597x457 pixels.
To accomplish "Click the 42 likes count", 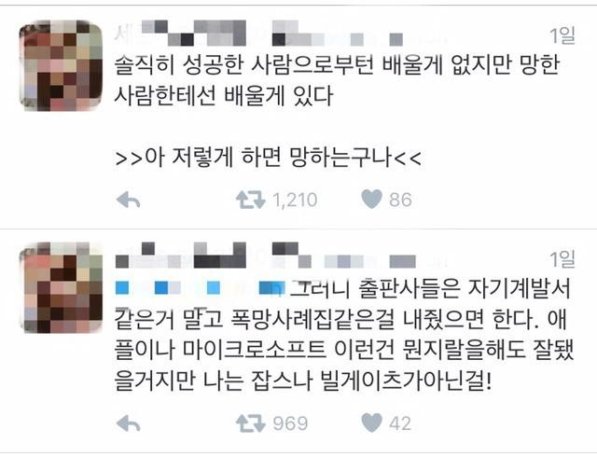I will click(400, 423).
